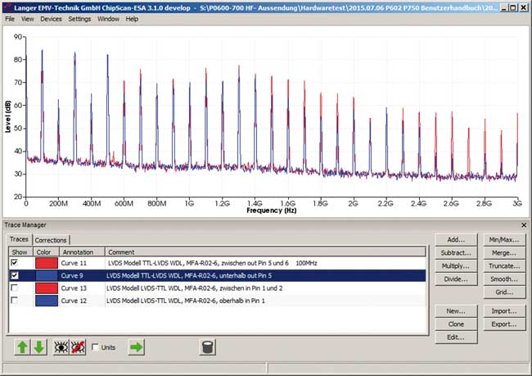The image size is (532, 376).
Task: Click the Comment column header
Action: coord(120,251)
